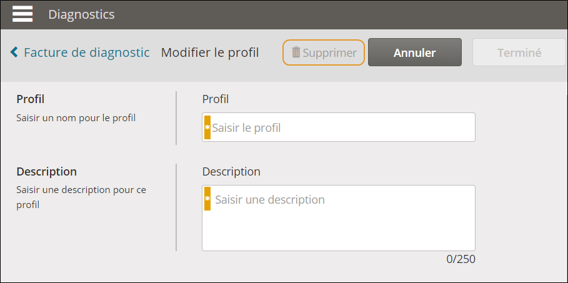
Task: Click into the Saisir une description textarea
Action: tap(338, 218)
